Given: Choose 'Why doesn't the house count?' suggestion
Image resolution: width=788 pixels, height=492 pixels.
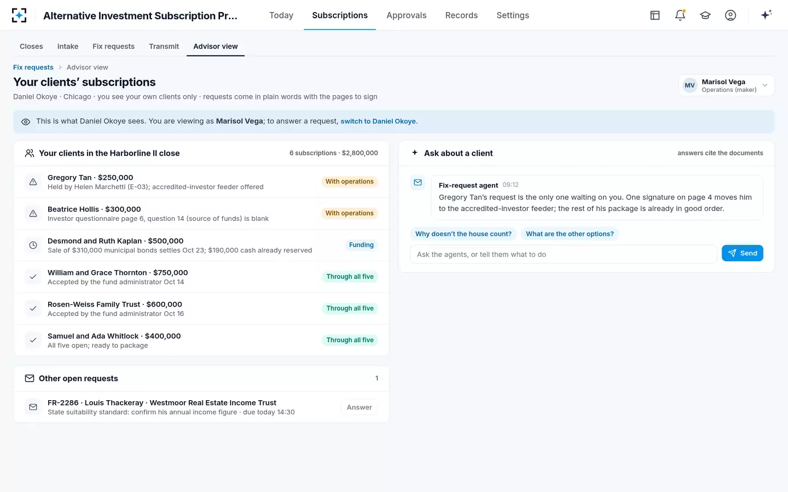Looking at the screenshot, I should pyautogui.click(x=463, y=234).
